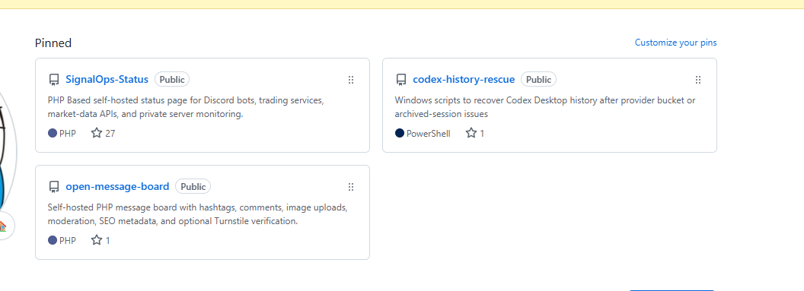Click the PHP language dot on SignalOps-Status

pyautogui.click(x=53, y=134)
